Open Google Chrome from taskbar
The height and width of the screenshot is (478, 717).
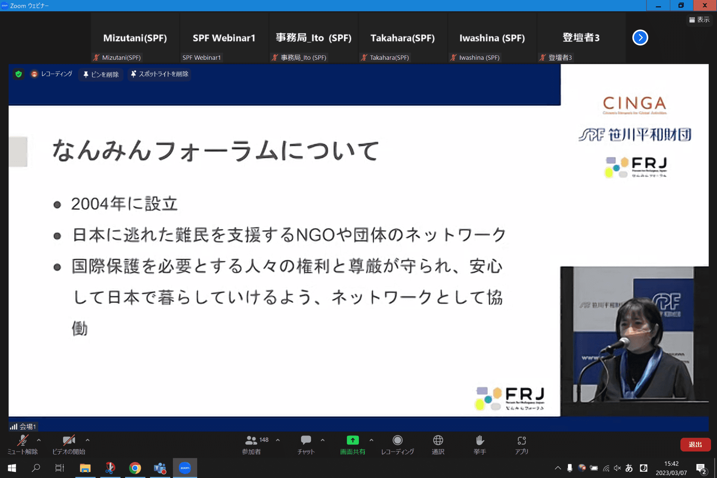click(135, 468)
